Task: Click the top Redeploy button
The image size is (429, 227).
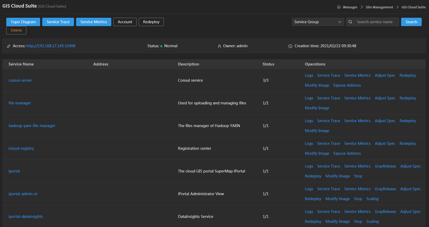Action: (151, 22)
